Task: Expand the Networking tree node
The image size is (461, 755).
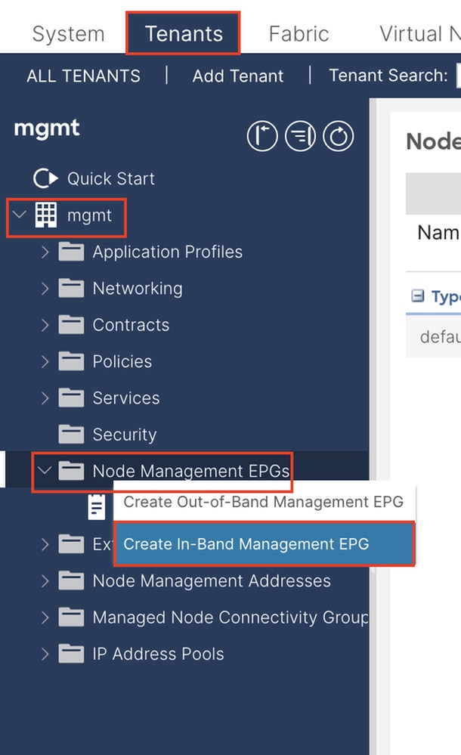Action: [45, 288]
